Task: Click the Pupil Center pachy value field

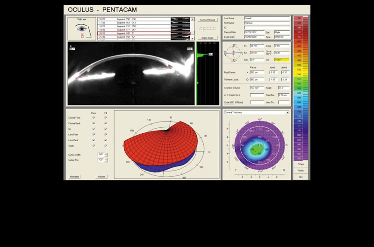Action: pyautogui.click(x=257, y=73)
